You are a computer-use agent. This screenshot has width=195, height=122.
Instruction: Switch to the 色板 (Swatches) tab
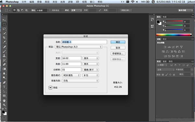point(164,17)
